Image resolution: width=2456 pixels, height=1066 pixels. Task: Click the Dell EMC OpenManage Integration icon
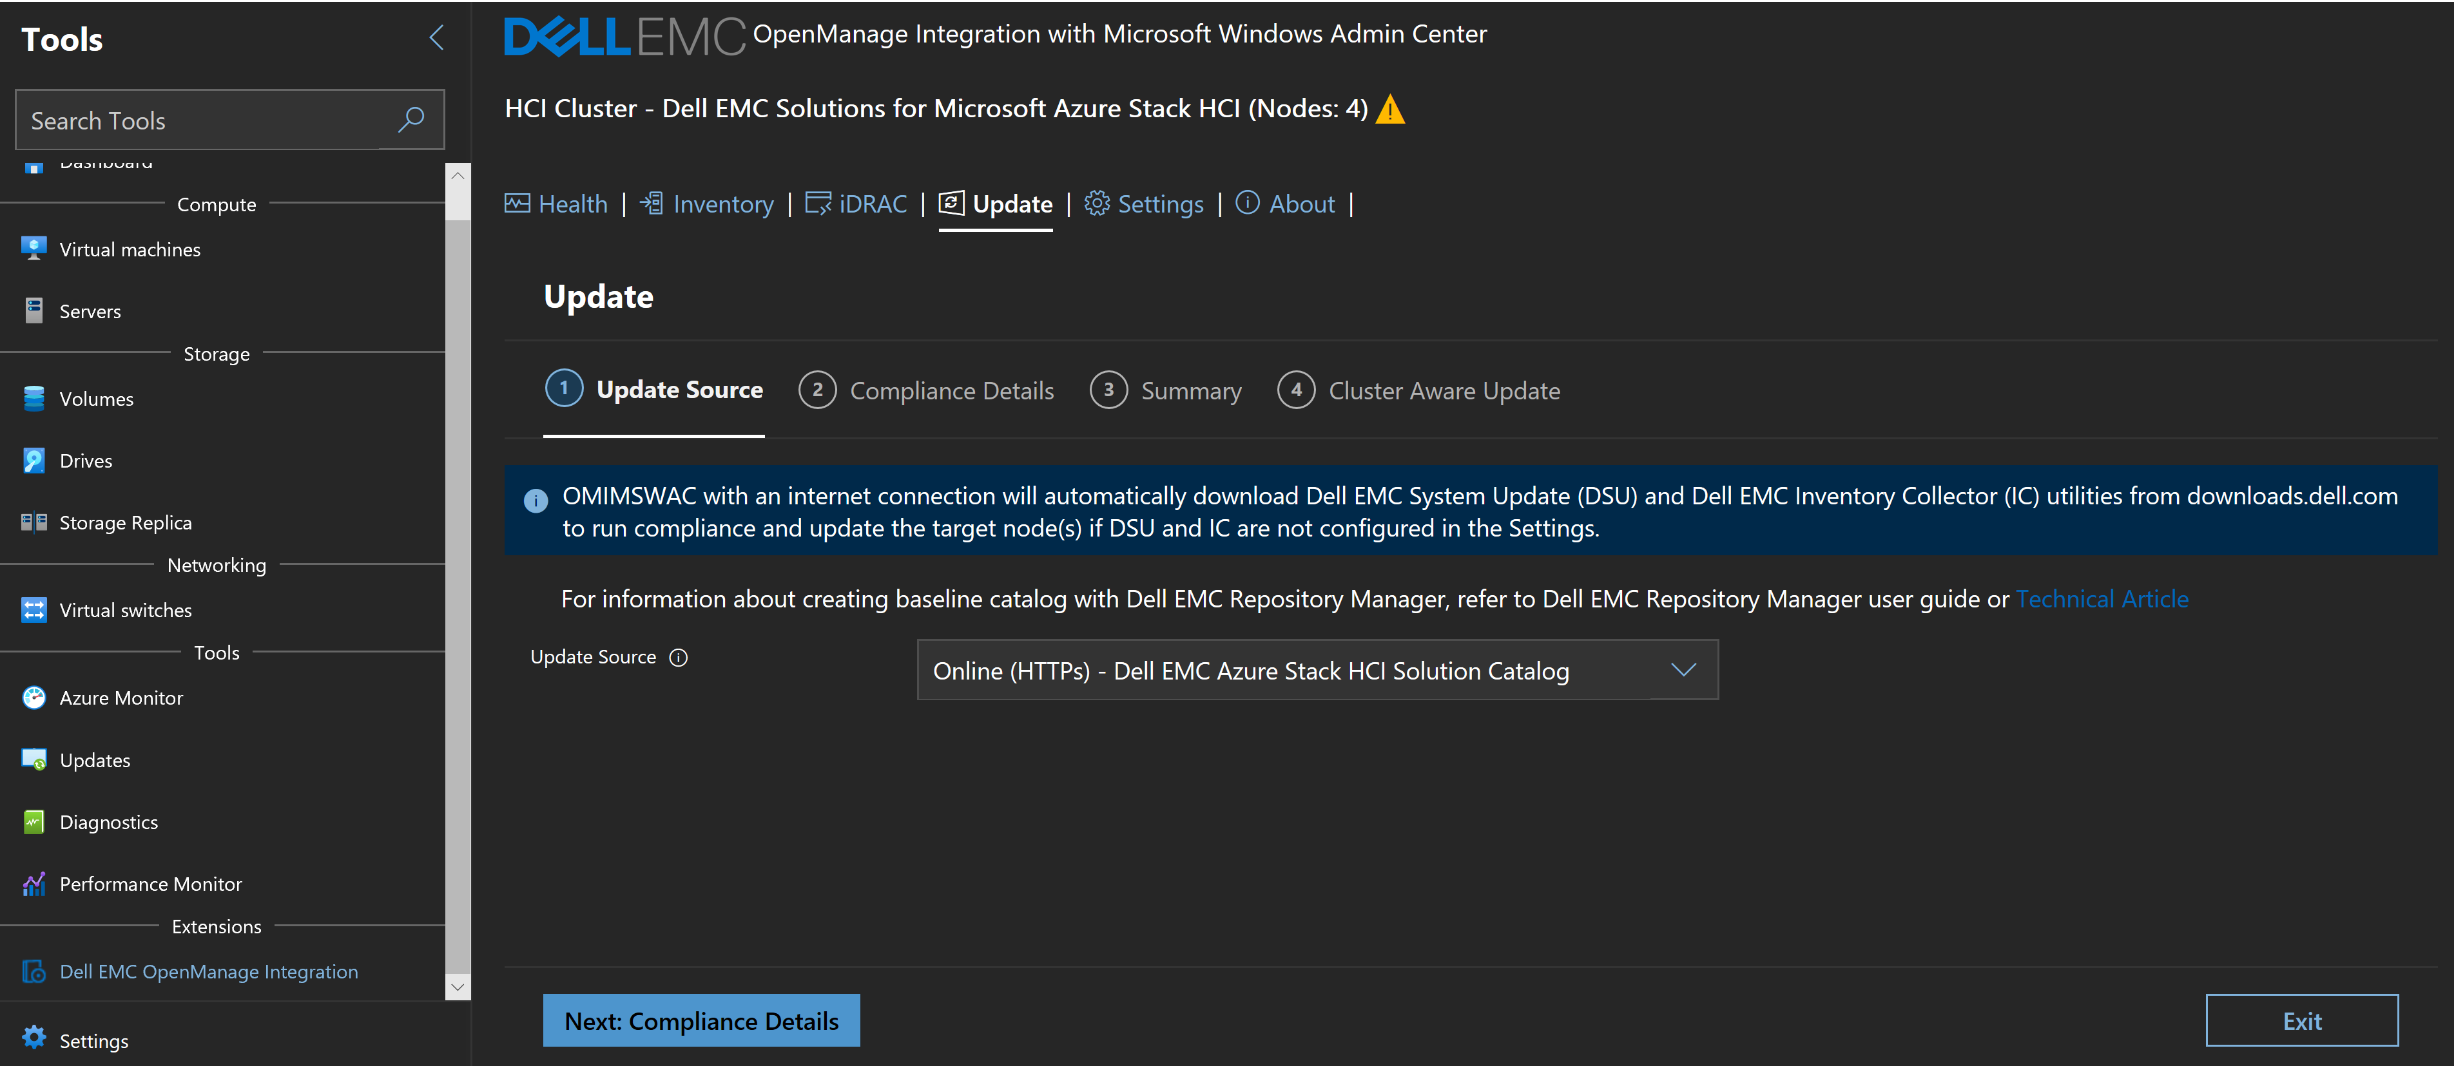tap(34, 971)
